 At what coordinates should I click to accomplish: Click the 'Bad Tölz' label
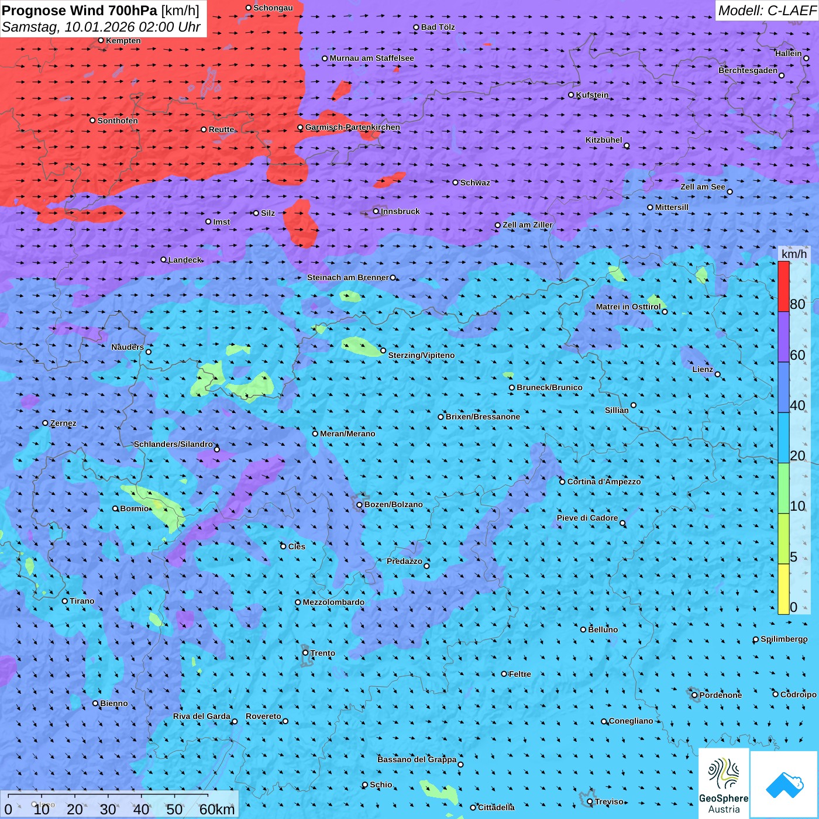pos(438,27)
